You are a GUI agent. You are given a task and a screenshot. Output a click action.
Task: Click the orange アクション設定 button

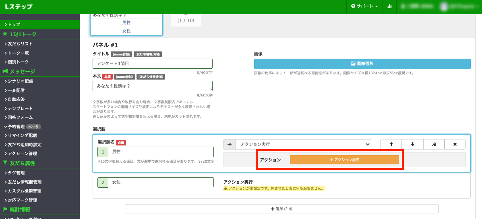(x=344, y=160)
